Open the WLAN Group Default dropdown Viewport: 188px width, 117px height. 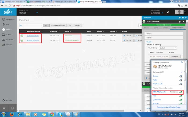pos(168,48)
